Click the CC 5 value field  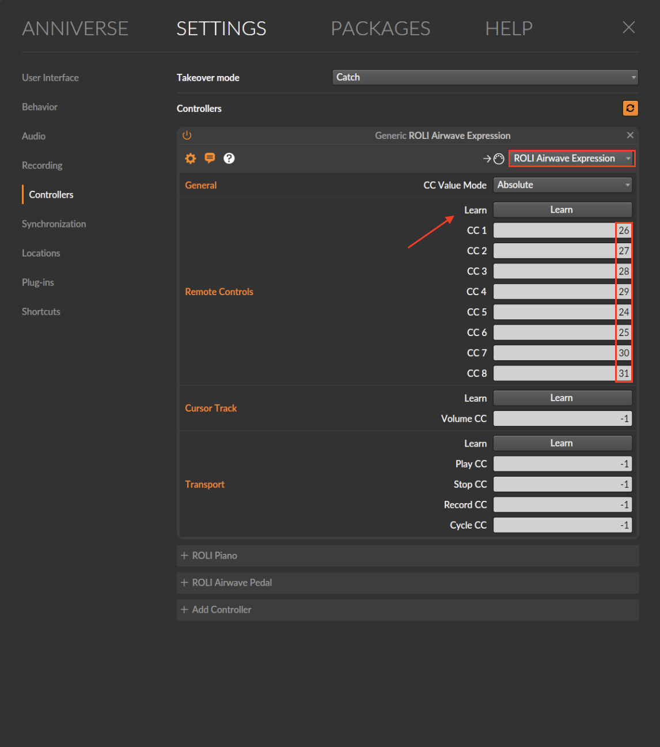coord(563,312)
